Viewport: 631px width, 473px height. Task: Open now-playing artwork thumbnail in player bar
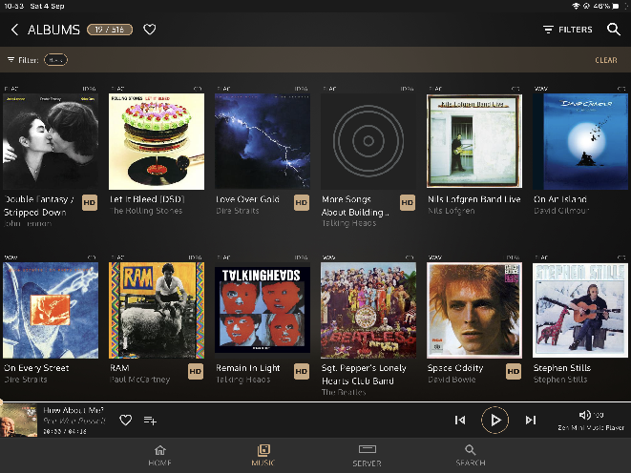pyautogui.click(x=19, y=421)
